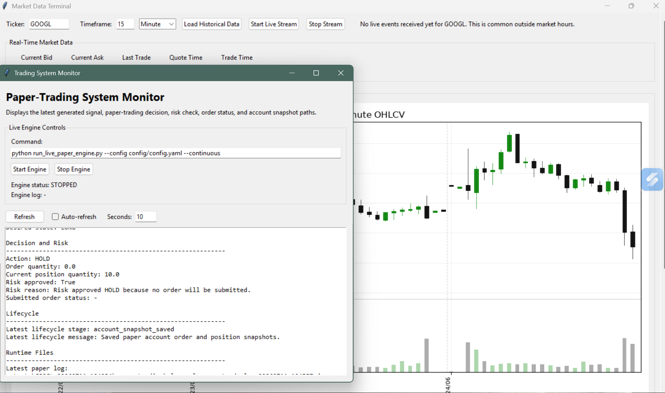Image resolution: width=665 pixels, height=393 pixels.
Task: Open the Minute timeframe unit dropdown
Action: 157,24
